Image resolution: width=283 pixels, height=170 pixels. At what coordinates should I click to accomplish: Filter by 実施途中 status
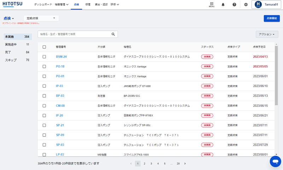(x=18, y=44)
